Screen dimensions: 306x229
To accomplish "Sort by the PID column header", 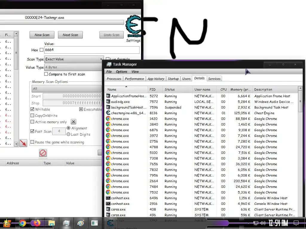I will [155, 89].
